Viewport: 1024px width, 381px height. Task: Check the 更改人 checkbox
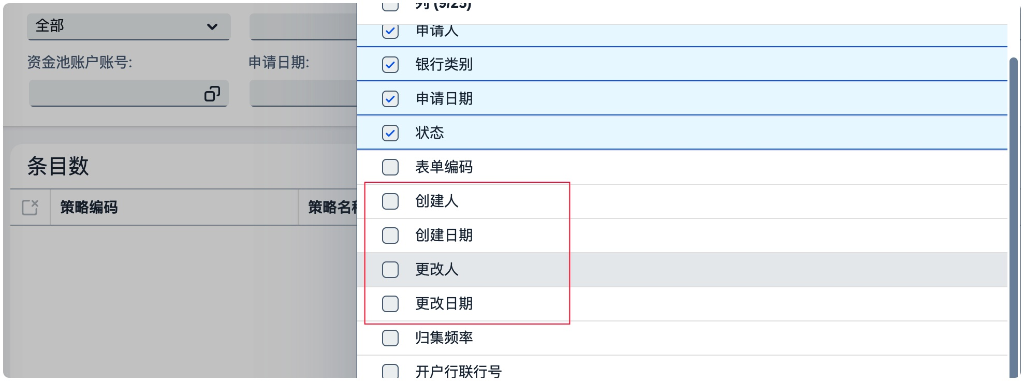pos(390,270)
